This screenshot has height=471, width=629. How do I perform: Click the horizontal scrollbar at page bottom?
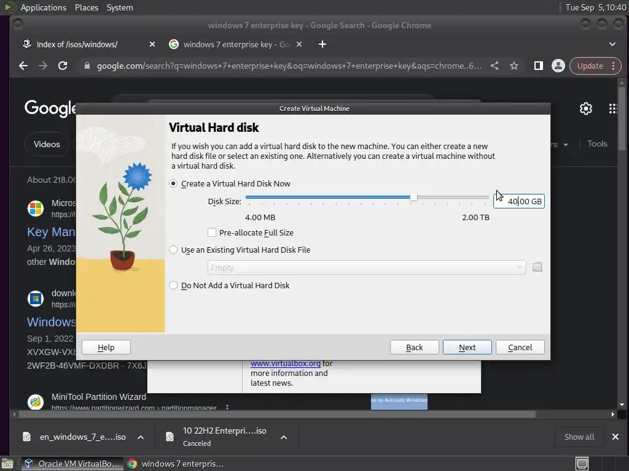coord(276,414)
